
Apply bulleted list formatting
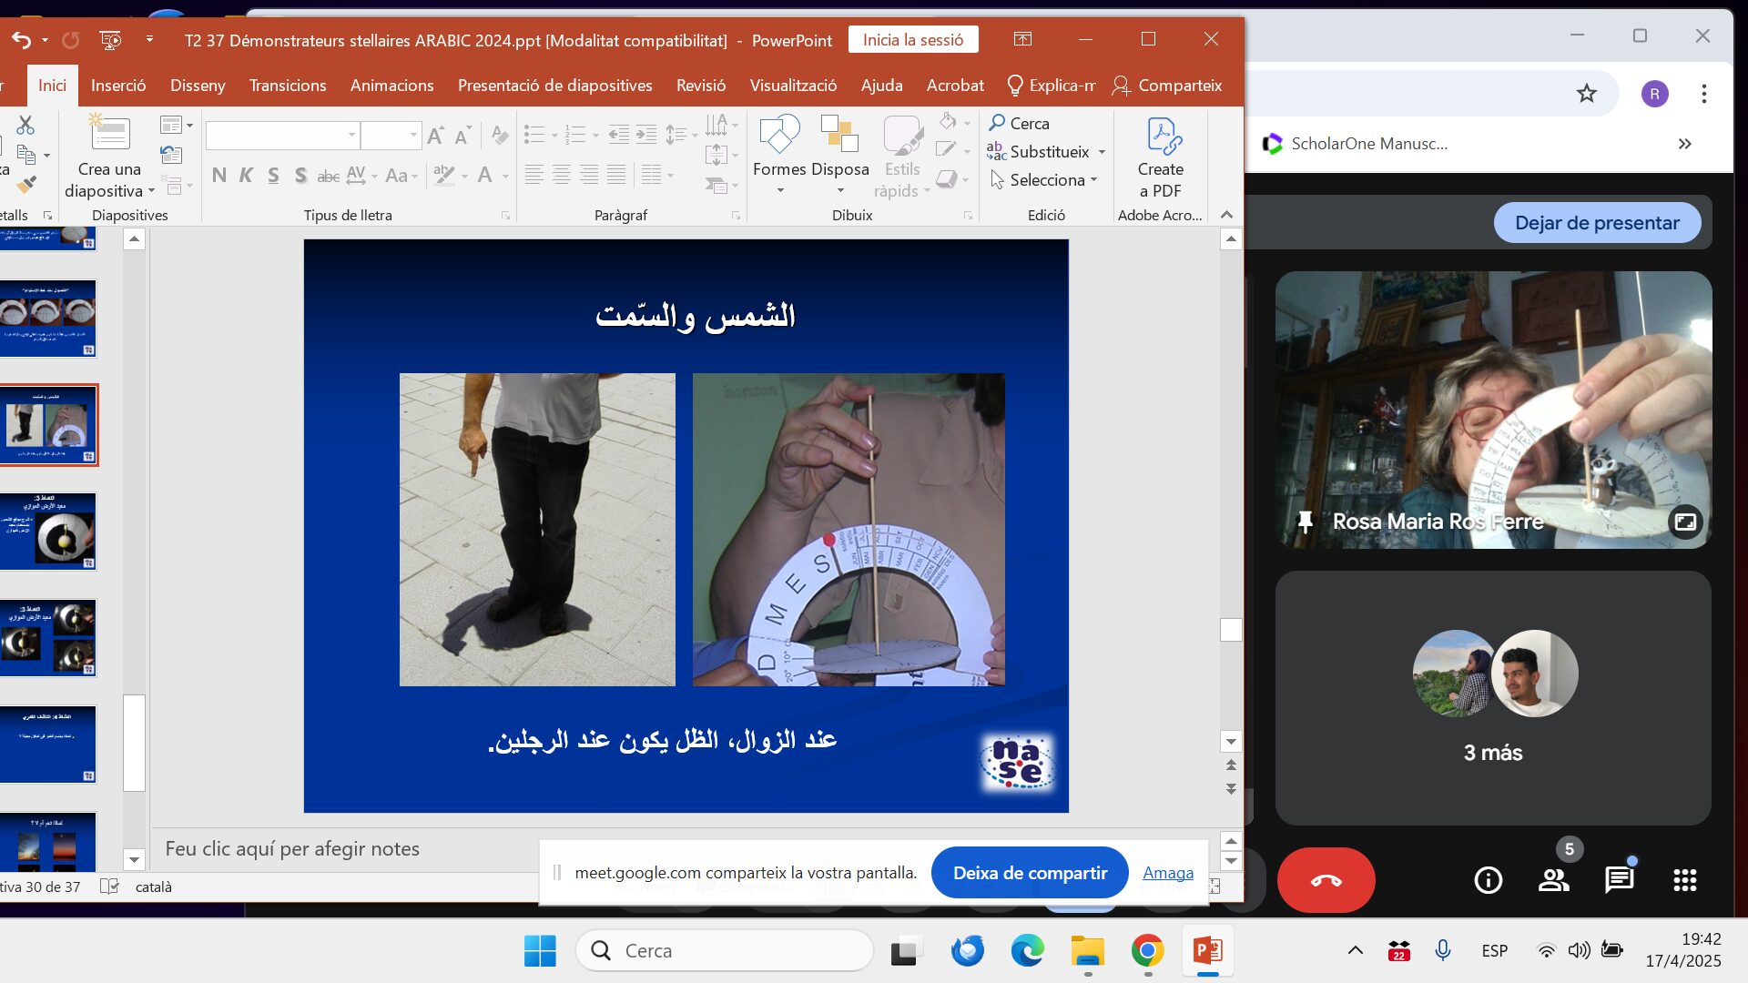pos(534,136)
